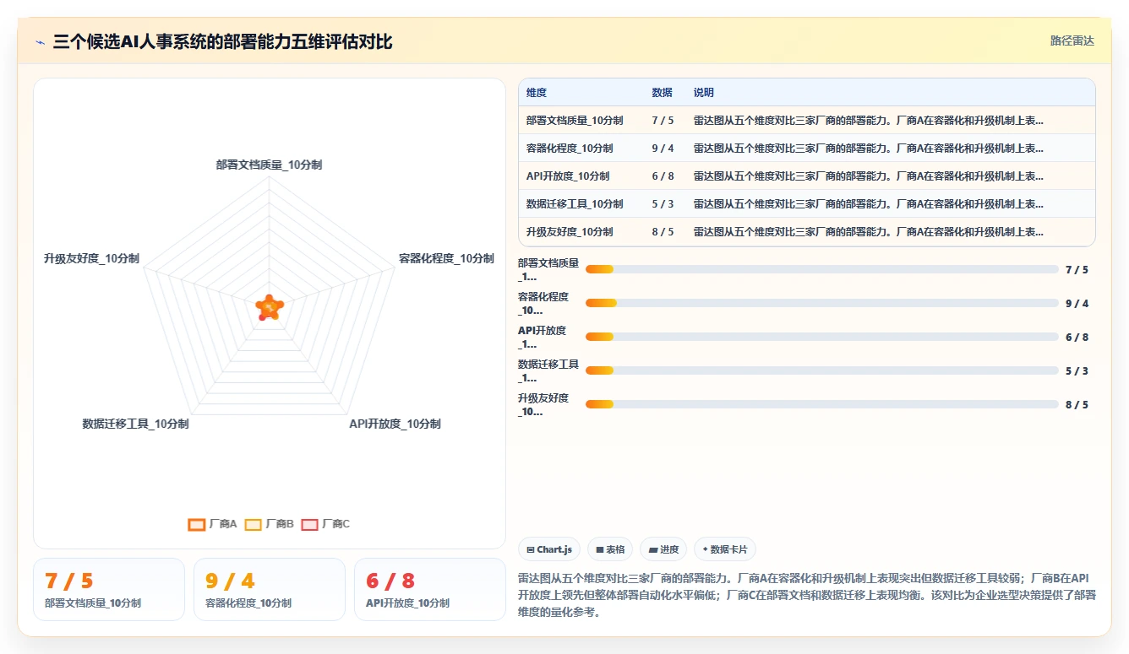Click progress bar for 升级友好度
Screen dimensions: 1129x654
(x=821, y=404)
